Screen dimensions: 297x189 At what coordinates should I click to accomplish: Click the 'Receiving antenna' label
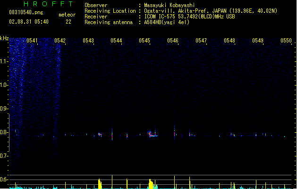109,22
